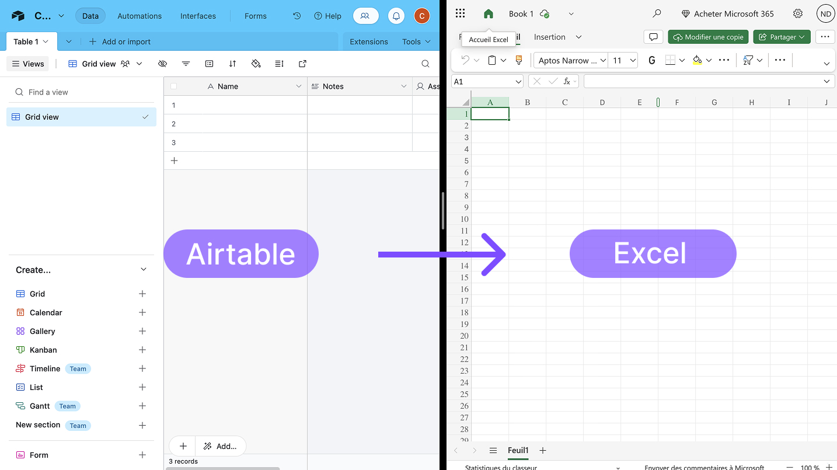Screen dimensions: 837x470
Task: Add a Kanban view with its plus
Action: point(142,350)
